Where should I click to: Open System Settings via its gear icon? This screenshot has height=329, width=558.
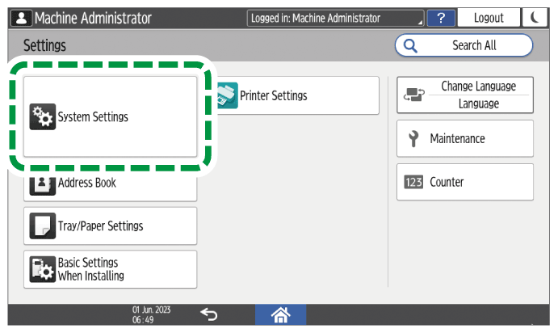(x=40, y=117)
